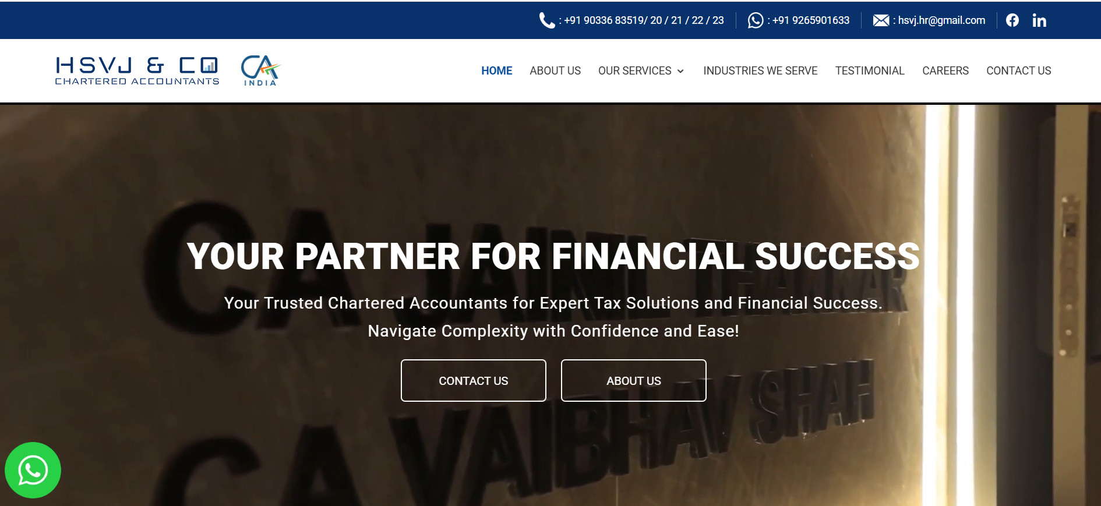This screenshot has width=1101, height=506.
Task: Select Industries We Serve menu item
Action: tap(760, 70)
